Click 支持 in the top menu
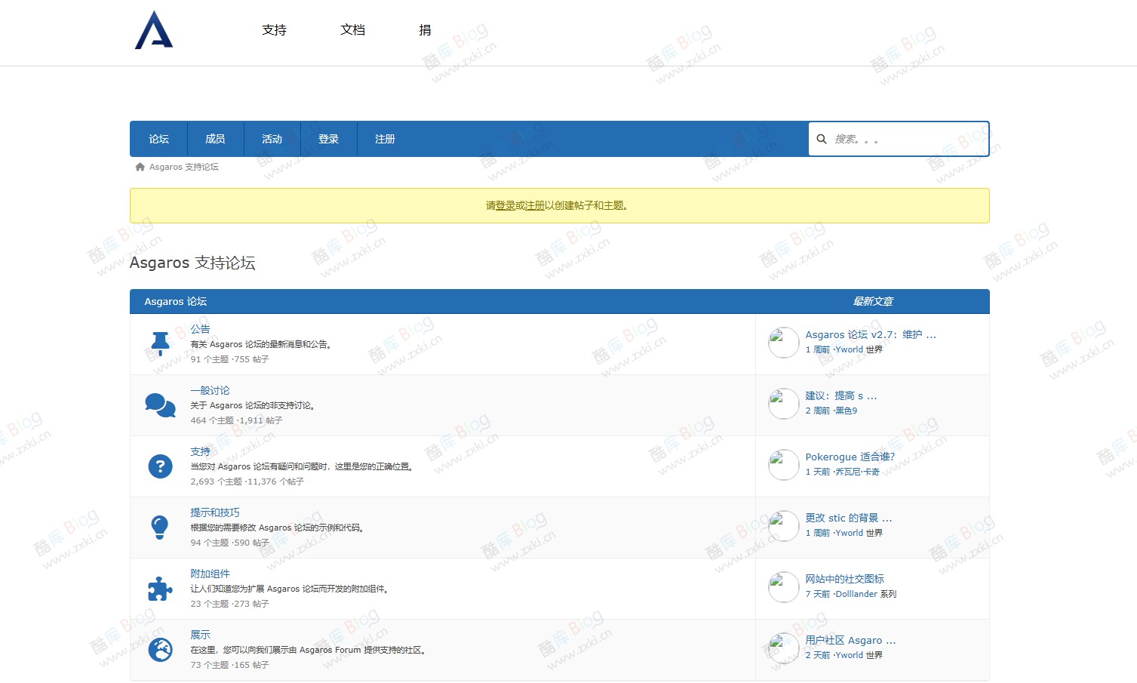Viewport: 1137px width, 683px height. click(x=274, y=29)
